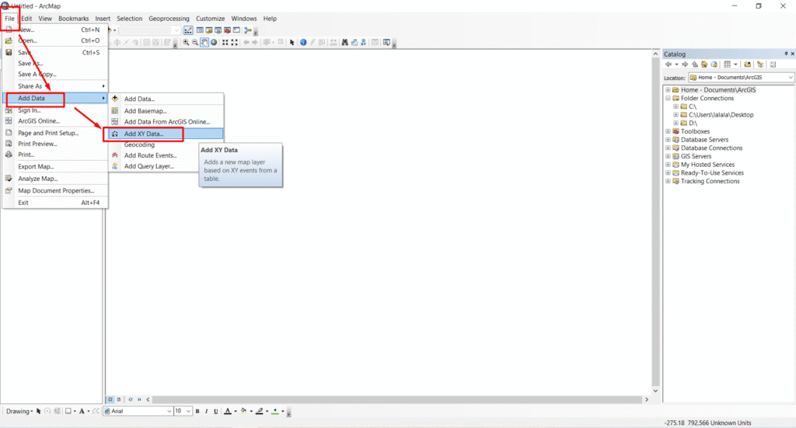Open the Find binoculars tool
Screen dimensions: 796x428
(344, 43)
